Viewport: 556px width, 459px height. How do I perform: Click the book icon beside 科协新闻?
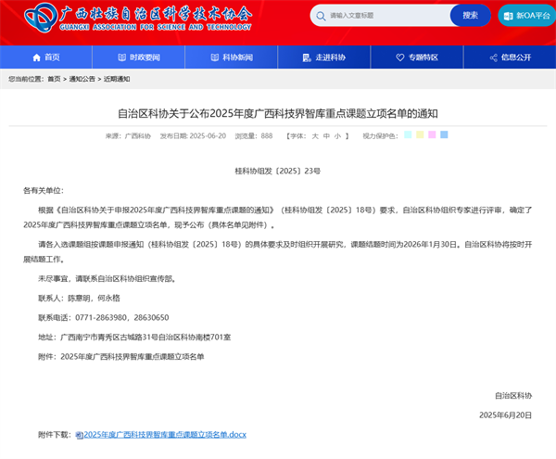[x=215, y=57]
